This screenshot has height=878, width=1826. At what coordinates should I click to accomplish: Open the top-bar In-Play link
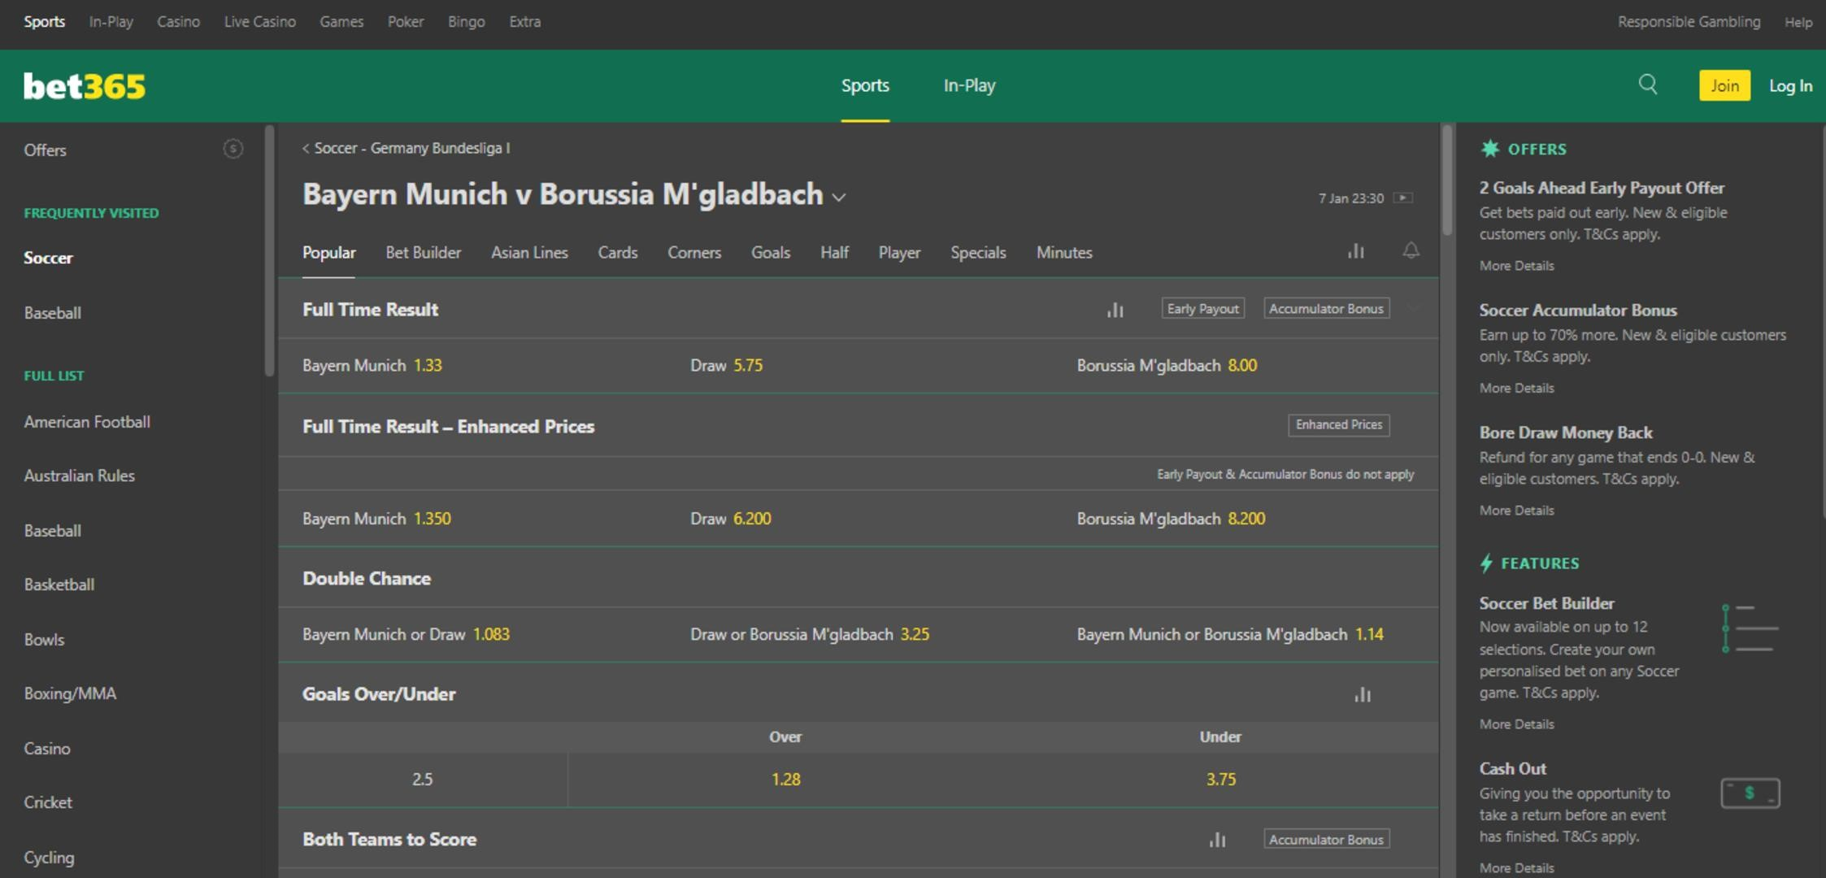point(111,22)
